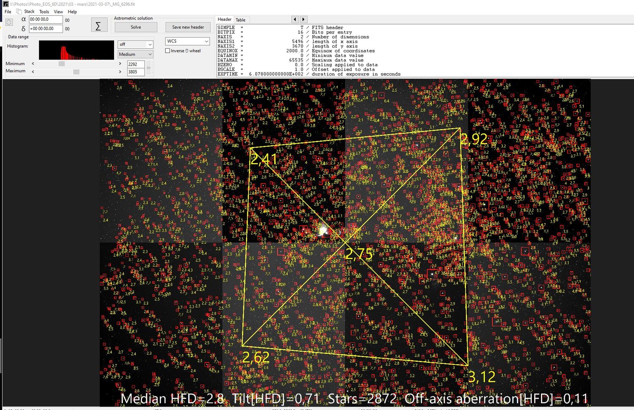Click the SIMPLE line in the FITS header
The width and height of the screenshot is (634, 410).
coord(280,28)
